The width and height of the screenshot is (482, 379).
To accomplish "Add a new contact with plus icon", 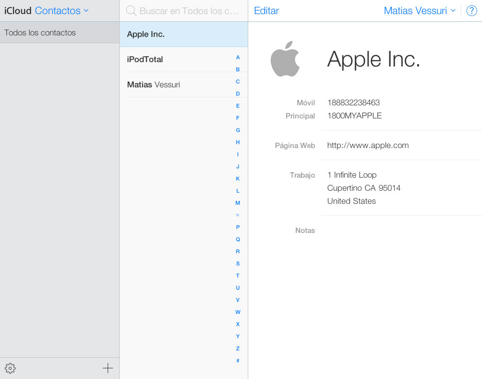I will (x=108, y=368).
